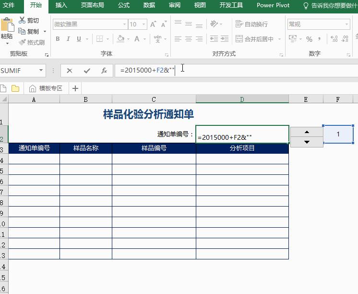Confirm formula with checkmark button
358x294 pixels.
click(87, 71)
